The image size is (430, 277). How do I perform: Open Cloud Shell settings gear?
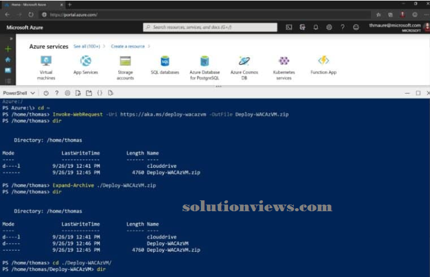pyautogui.click(x=68, y=93)
